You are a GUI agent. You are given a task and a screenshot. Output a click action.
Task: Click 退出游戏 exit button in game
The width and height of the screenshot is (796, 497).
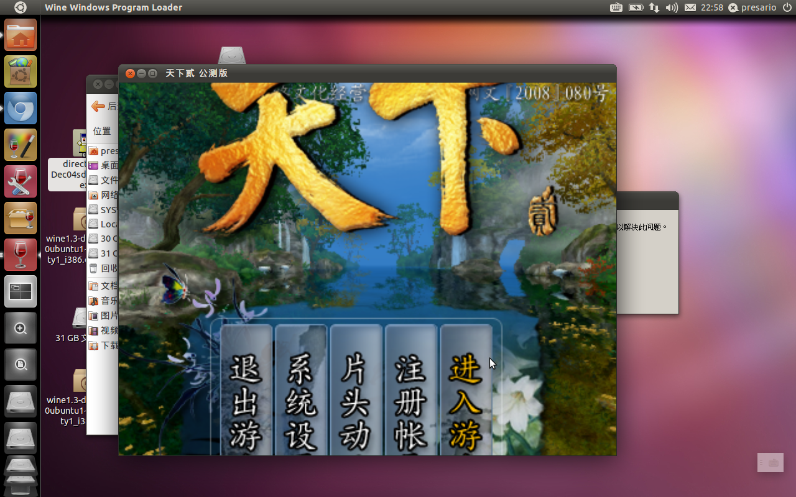coord(246,390)
